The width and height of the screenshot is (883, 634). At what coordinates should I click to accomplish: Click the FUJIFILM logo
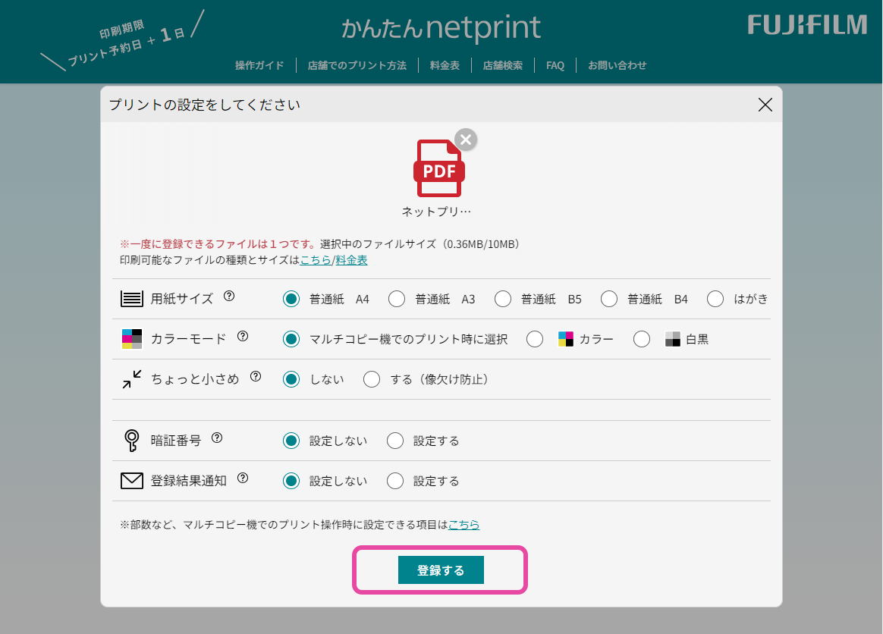807,25
